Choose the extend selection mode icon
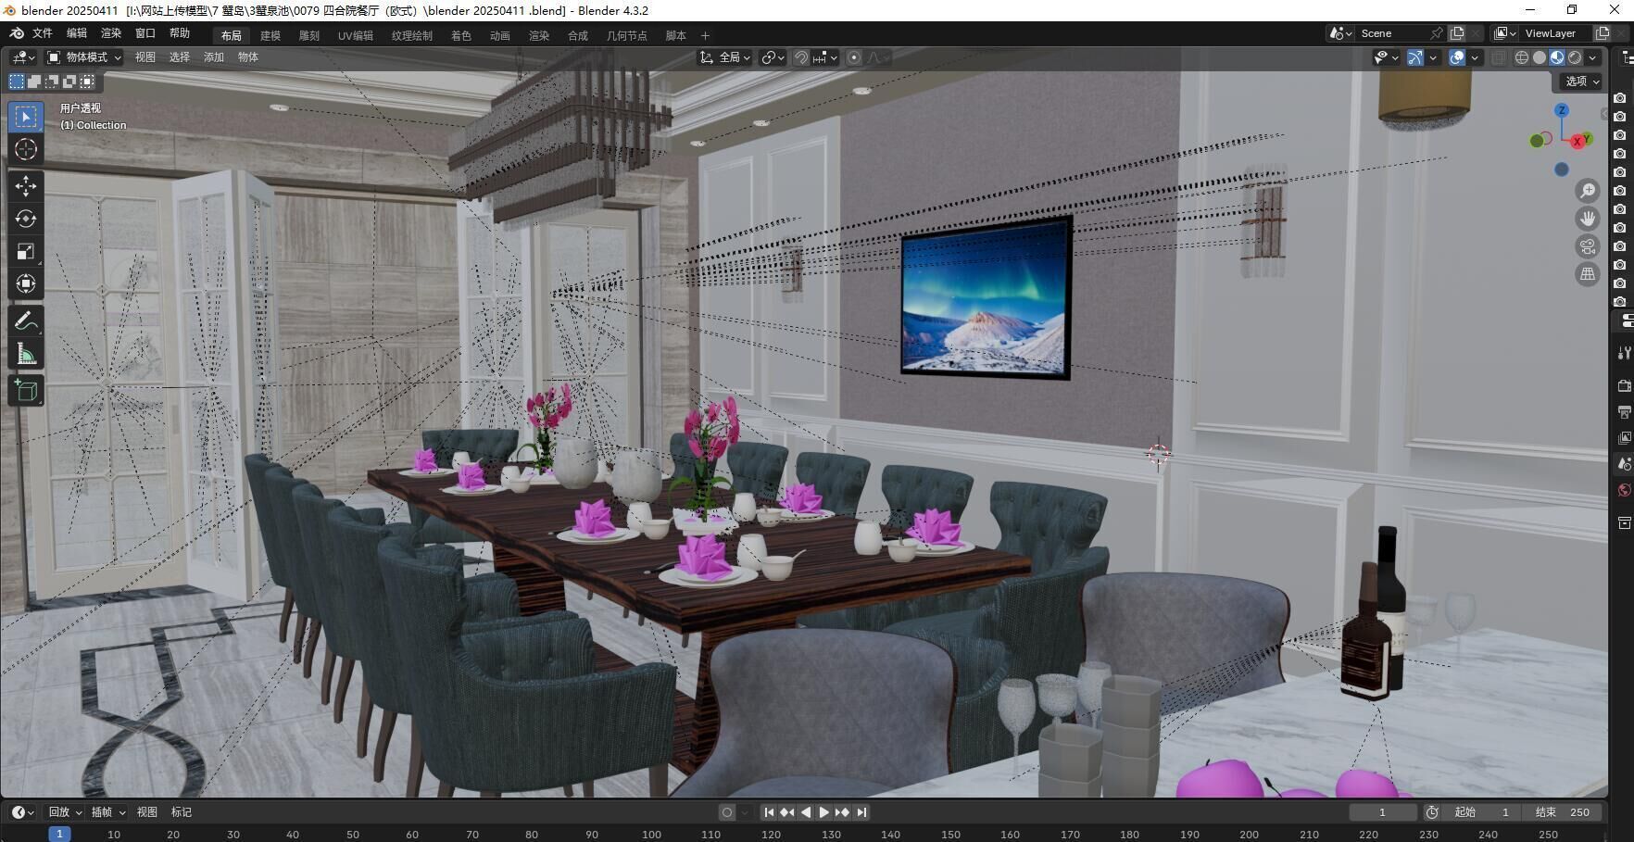Image resolution: width=1634 pixels, height=842 pixels. [x=34, y=82]
